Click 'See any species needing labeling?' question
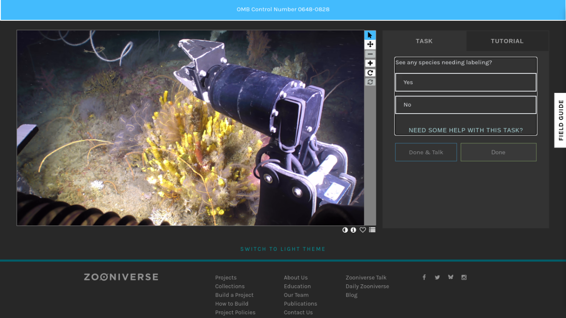This screenshot has width=566, height=318. tap(444, 62)
